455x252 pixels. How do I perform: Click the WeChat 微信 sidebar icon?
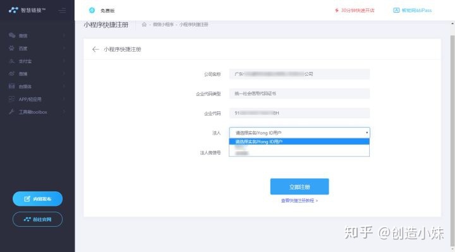pos(12,35)
